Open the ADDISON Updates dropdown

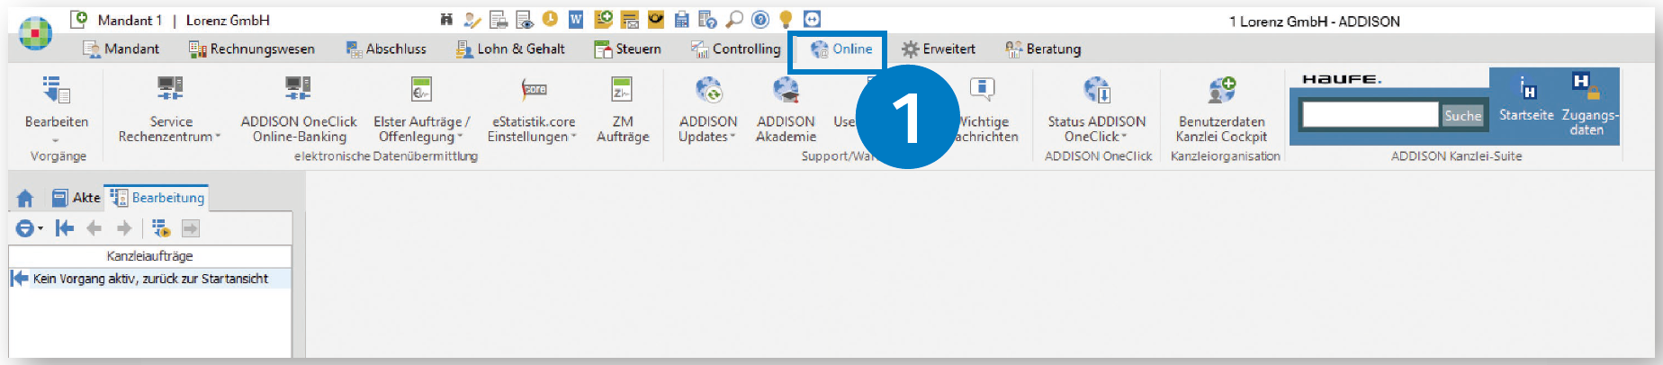708,111
